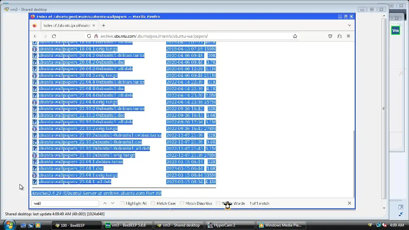This screenshot has height=230, width=409.
Task: Open ubuntu-wallpapers_23.04.1_all.deb link
Action: (x=75, y=181)
